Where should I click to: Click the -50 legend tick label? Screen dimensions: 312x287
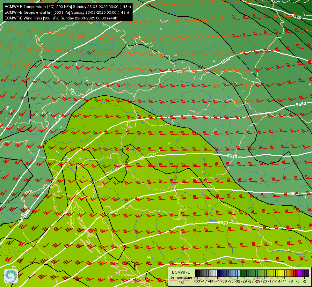pos(198,282)
